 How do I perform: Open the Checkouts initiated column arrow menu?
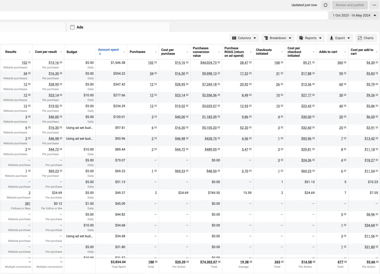click(282, 52)
